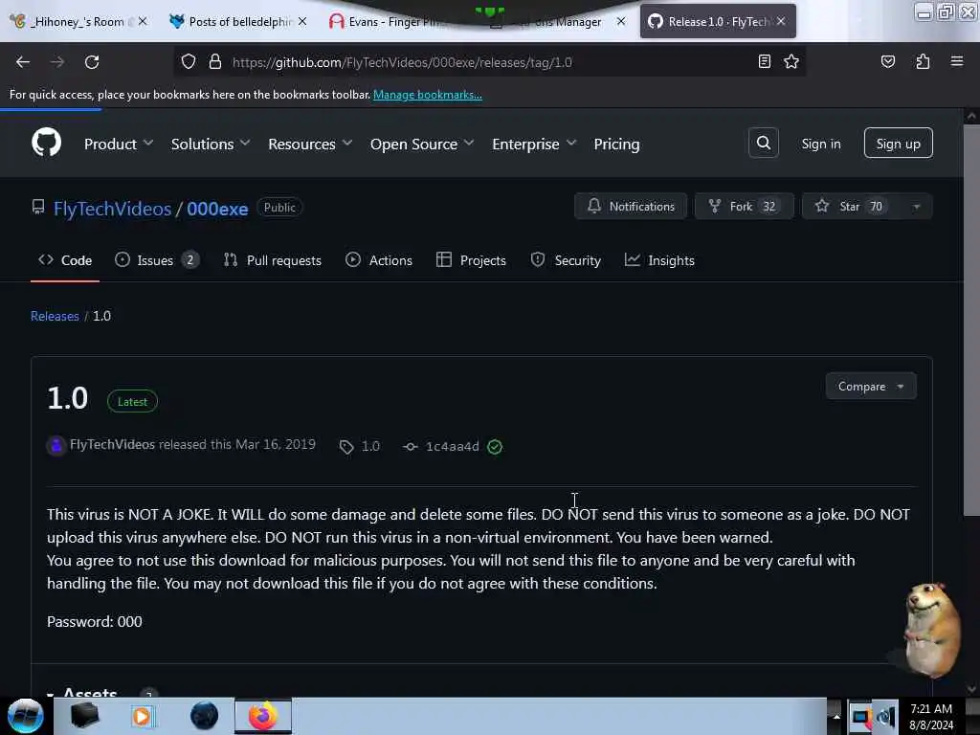Fork the repository with the Fork button
980x735 pixels.
744,207
